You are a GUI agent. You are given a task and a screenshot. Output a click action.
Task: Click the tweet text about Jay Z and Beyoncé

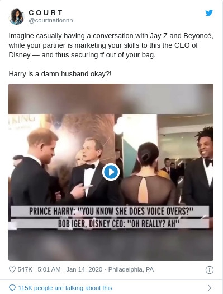(x=111, y=45)
